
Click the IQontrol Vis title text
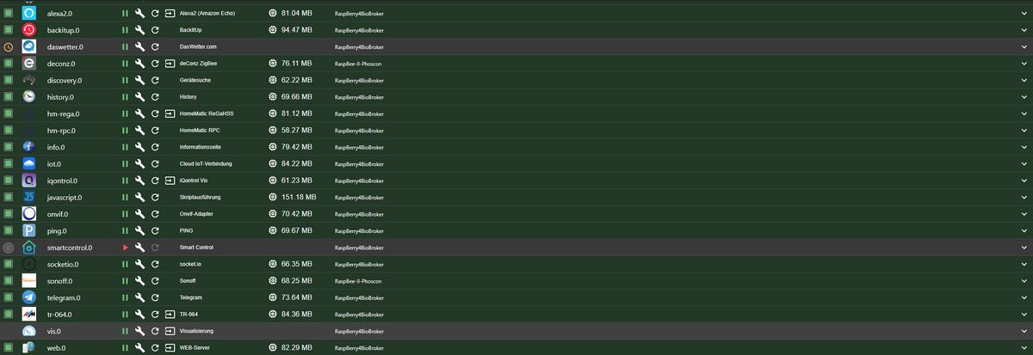[x=194, y=181]
